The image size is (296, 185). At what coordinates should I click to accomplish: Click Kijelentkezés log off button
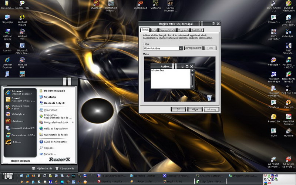42,168
